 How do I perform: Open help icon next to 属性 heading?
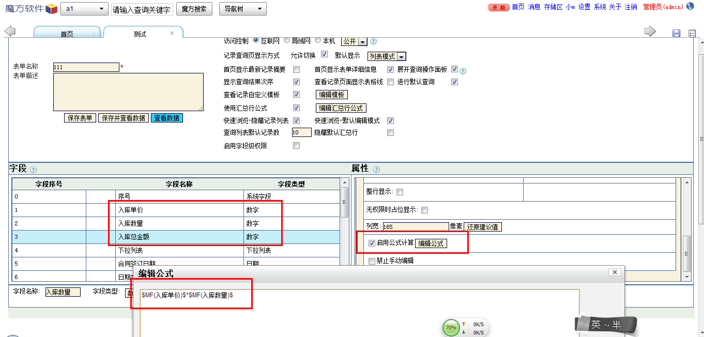tap(376, 169)
